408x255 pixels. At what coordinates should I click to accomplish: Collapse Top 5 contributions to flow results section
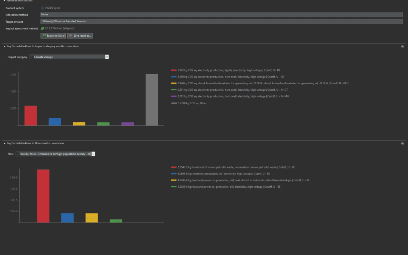(x=4, y=143)
